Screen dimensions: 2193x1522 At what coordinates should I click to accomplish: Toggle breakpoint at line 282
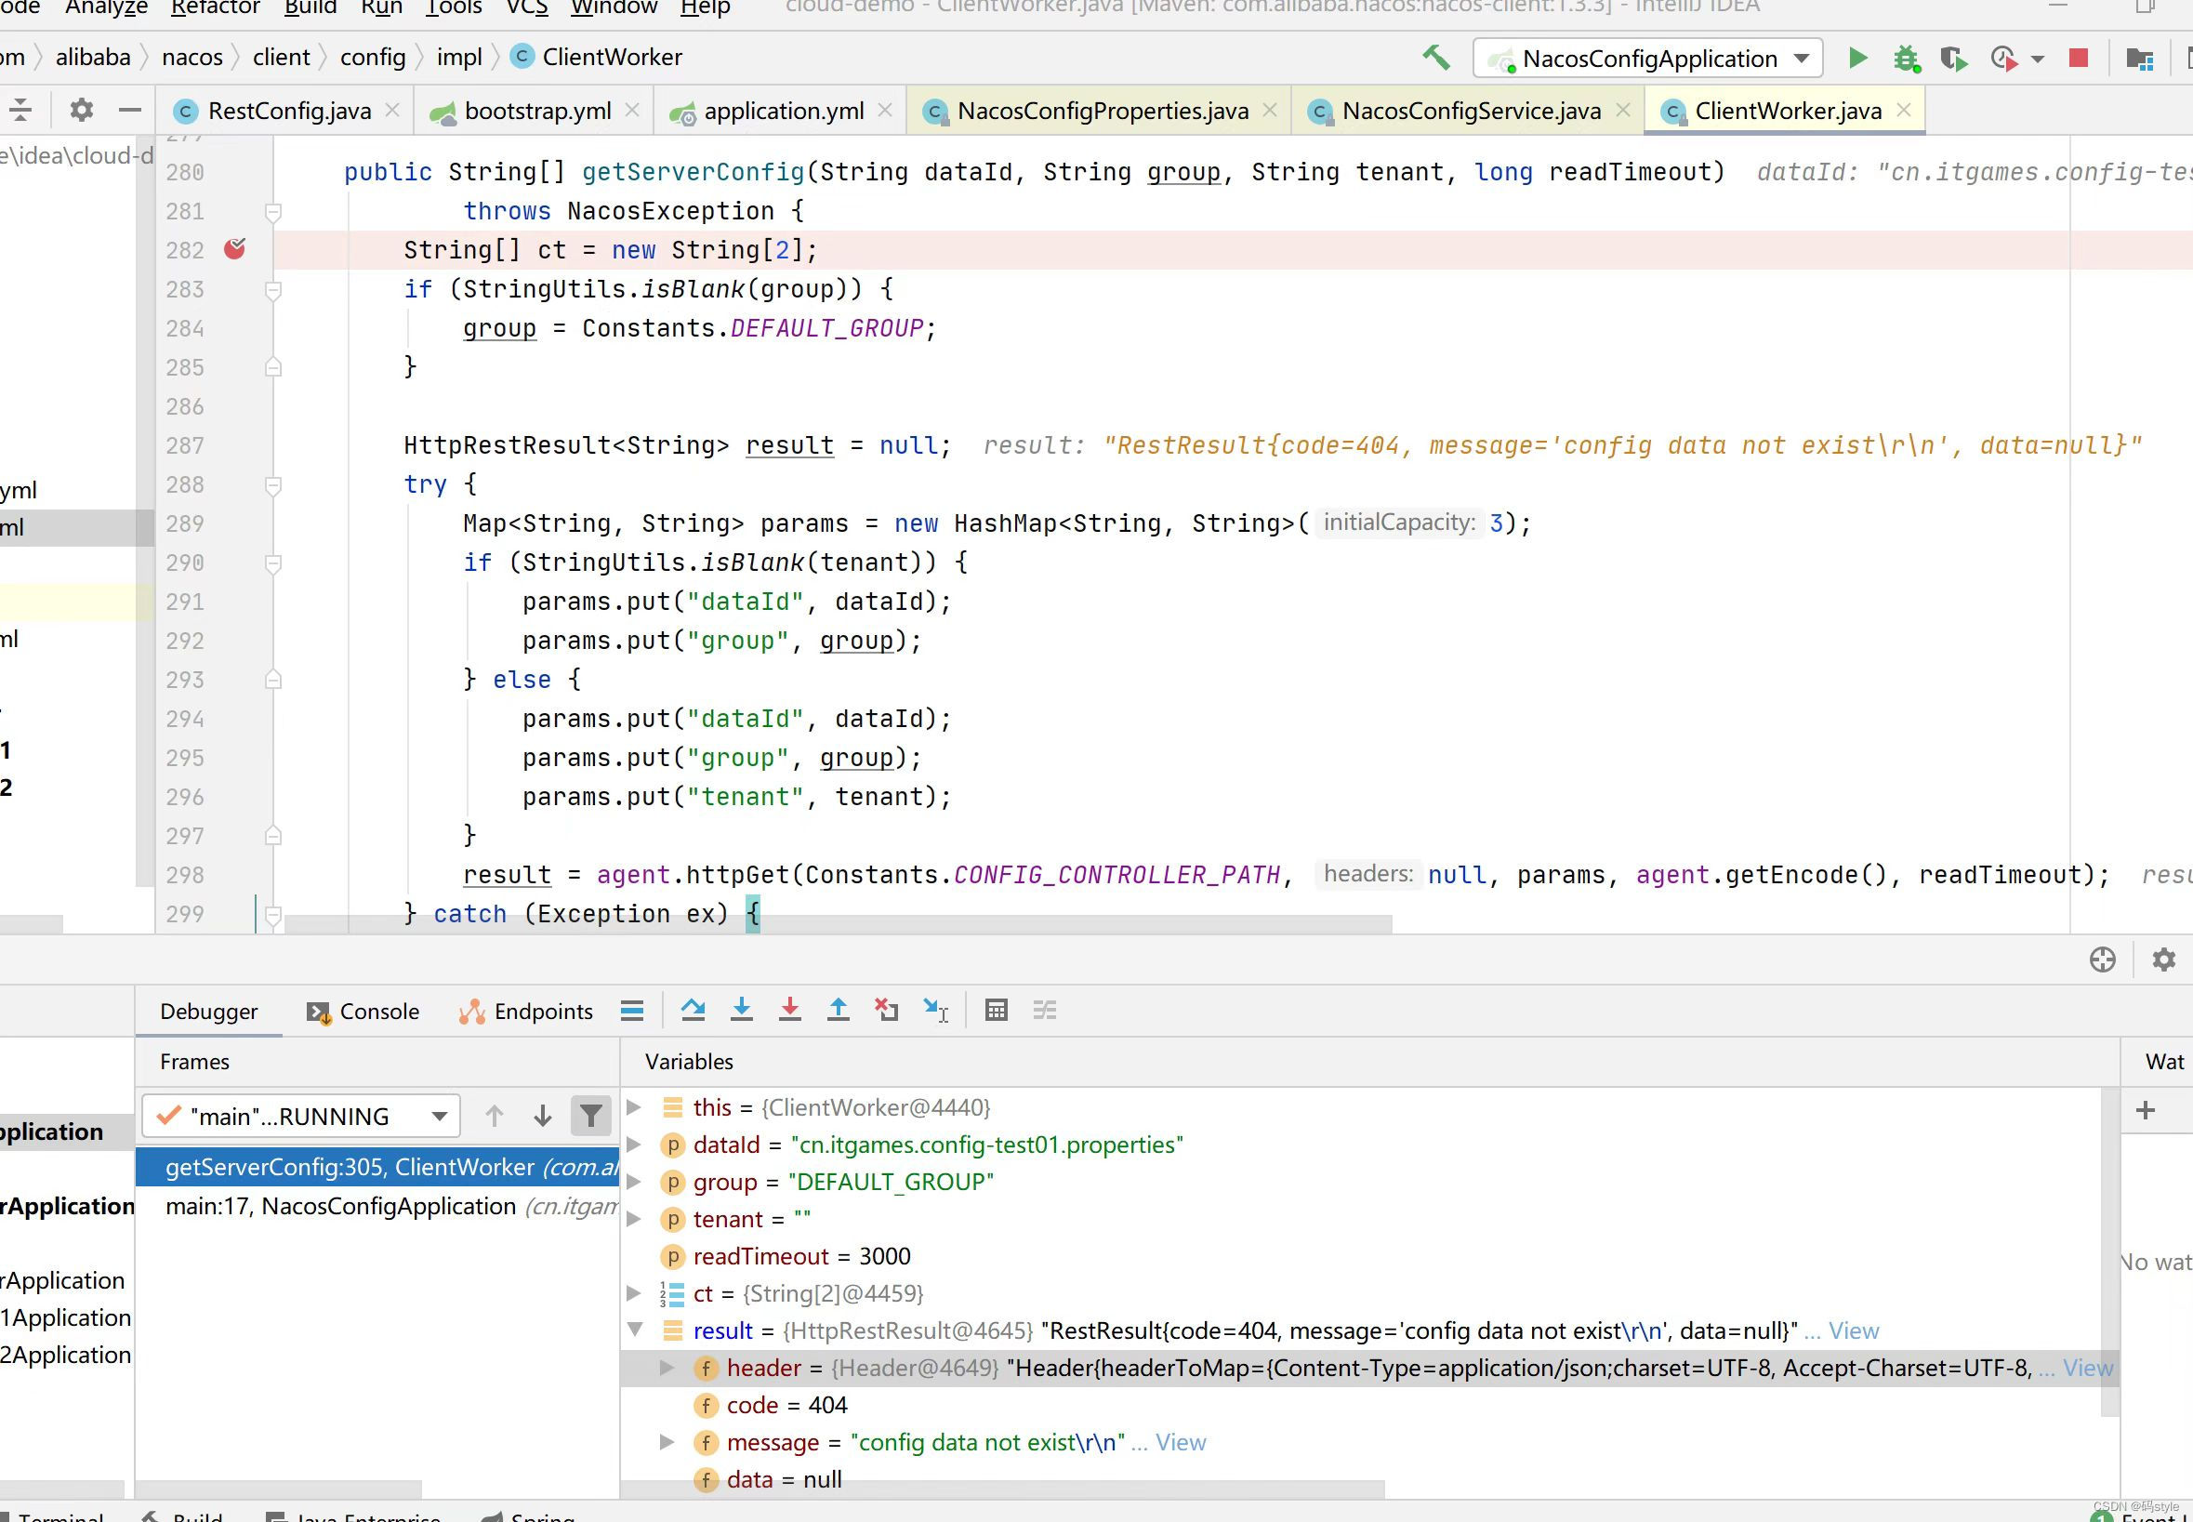234,250
